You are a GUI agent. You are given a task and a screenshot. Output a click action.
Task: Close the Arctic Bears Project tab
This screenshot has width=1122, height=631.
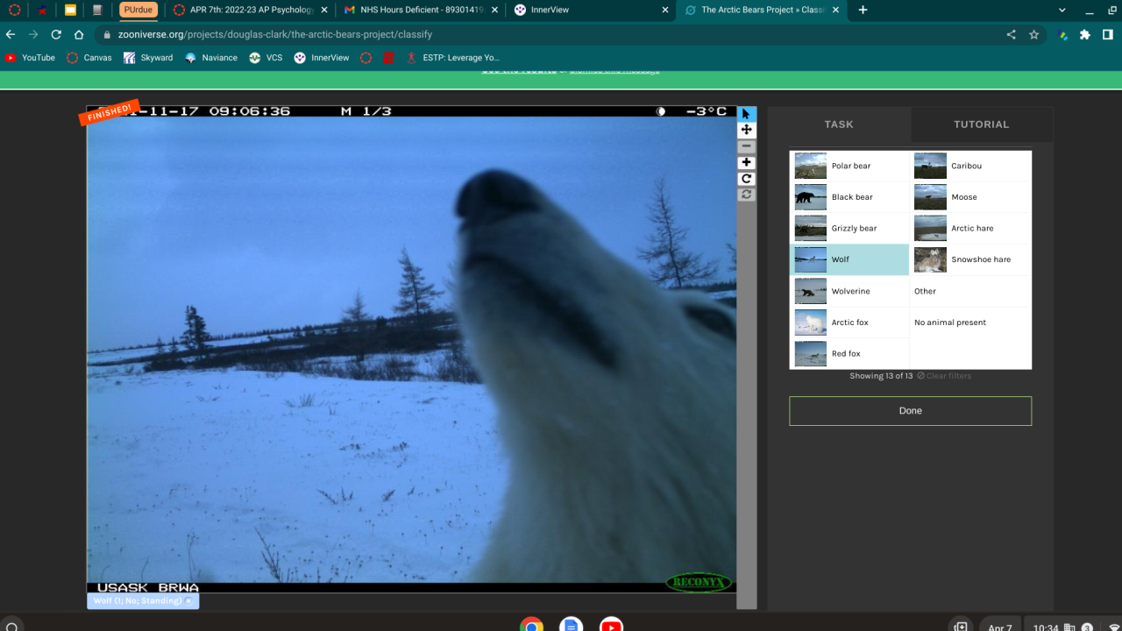835,11
